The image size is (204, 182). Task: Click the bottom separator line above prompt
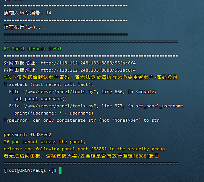91,163
